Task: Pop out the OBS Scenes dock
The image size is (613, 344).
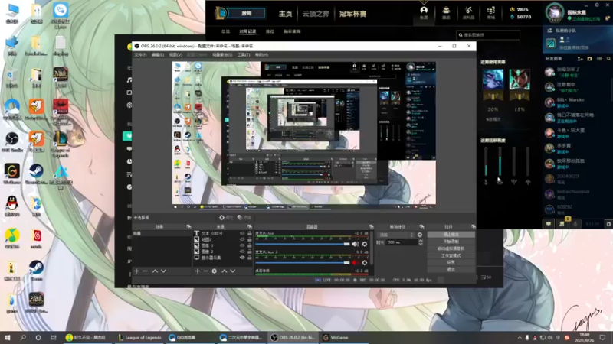Action: pos(188,226)
